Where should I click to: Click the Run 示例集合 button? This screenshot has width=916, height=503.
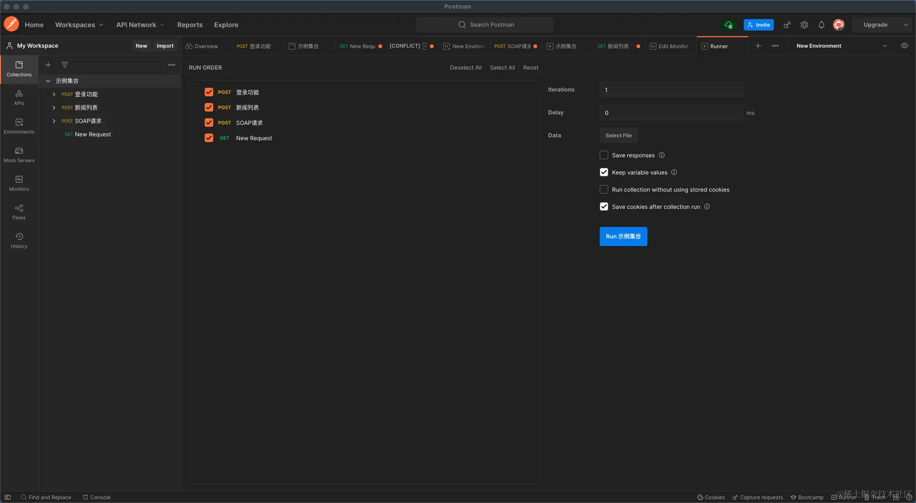(x=623, y=236)
